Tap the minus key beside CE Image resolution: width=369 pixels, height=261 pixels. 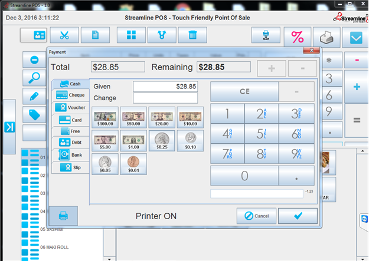(296, 91)
